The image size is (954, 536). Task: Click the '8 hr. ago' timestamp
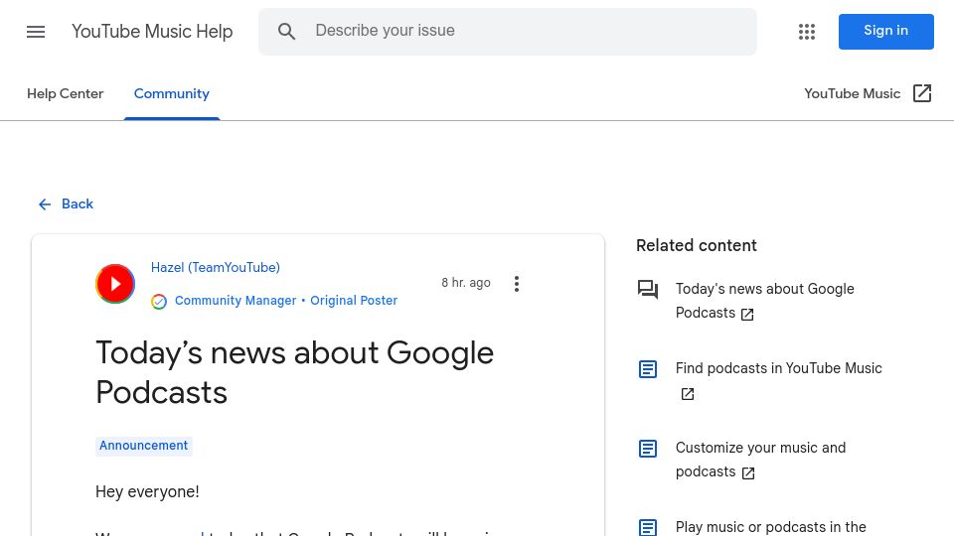tap(466, 283)
